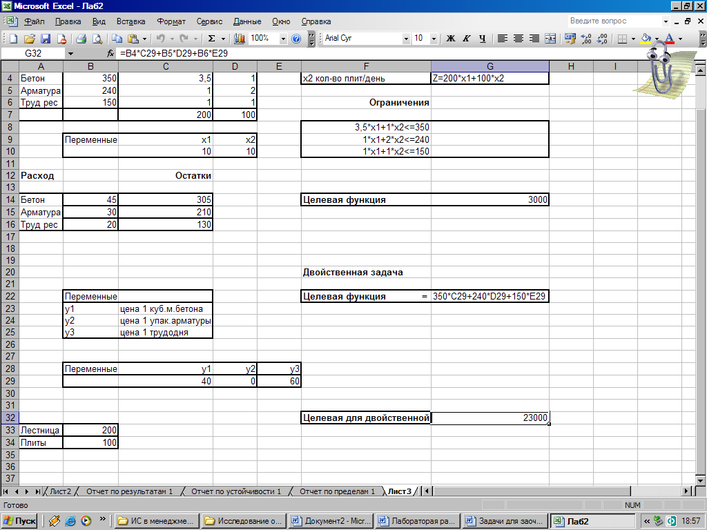
Task: Select cell showing 23000
Action: (490, 418)
